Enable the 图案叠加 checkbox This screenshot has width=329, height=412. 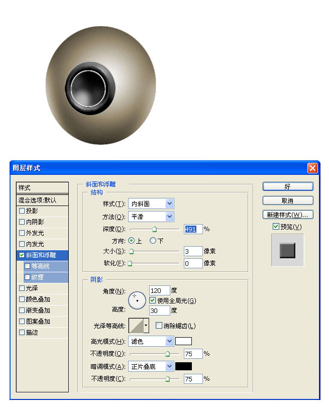22,322
